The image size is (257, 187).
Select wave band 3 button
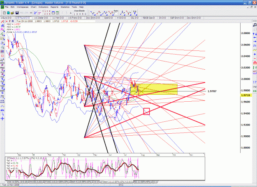pos(77,14)
